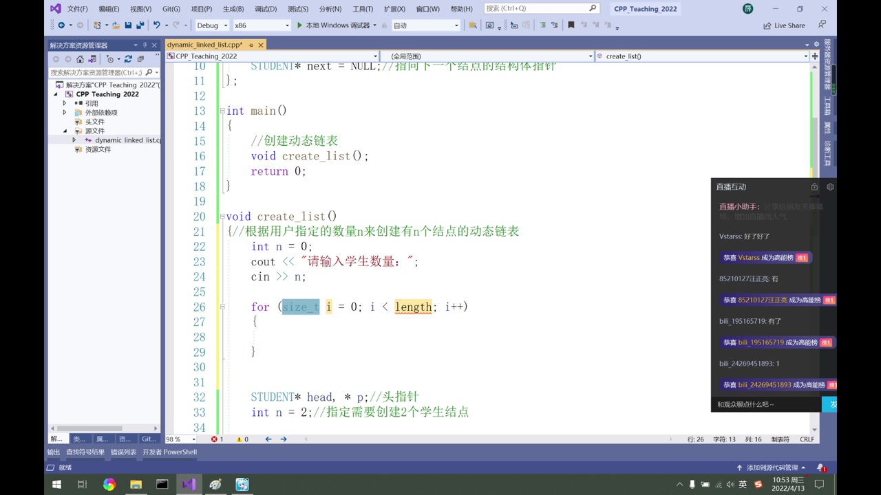
Task: Switch to the 错误列表 tab
Action: click(123, 452)
